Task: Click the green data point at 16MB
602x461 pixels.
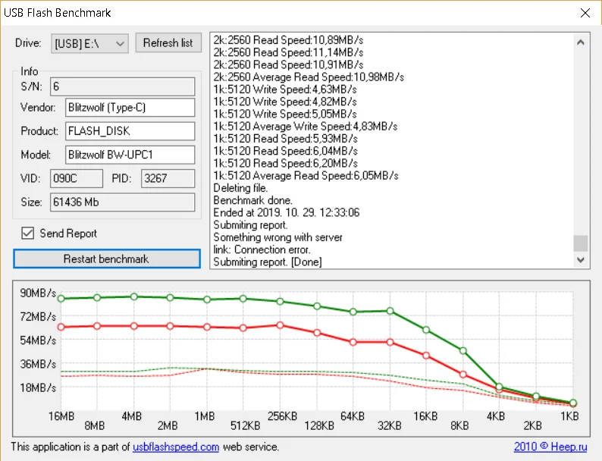Action: pos(61,299)
